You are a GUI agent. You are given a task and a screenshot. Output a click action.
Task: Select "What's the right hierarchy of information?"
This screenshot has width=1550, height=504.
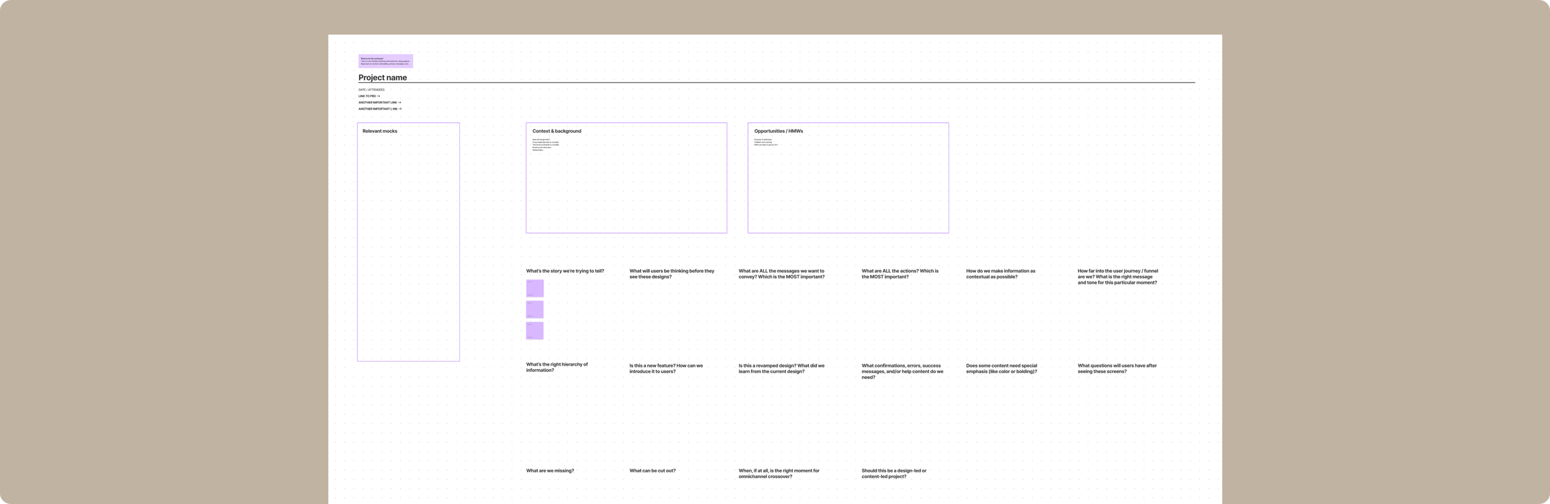coord(557,367)
